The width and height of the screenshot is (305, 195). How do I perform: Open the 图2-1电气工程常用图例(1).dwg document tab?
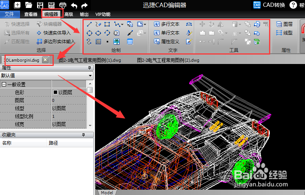click(x=90, y=60)
